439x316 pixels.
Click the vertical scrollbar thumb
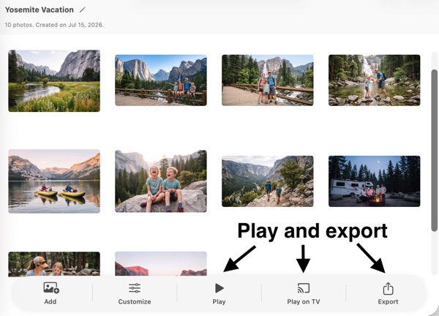click(x=434, y=151)
